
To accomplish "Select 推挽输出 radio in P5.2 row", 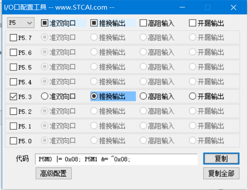I will [x=94, y=111].
